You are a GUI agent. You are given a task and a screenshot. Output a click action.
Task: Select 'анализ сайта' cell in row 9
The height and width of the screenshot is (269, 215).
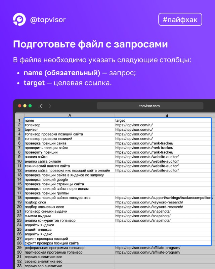coord(70,157)
